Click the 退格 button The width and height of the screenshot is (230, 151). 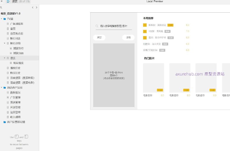tap(128, 38)
